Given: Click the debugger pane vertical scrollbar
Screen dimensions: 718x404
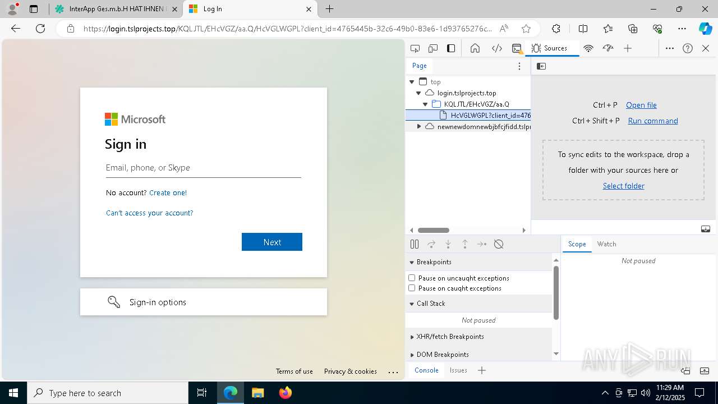Looking at the screenshot, I should point(556,293).
